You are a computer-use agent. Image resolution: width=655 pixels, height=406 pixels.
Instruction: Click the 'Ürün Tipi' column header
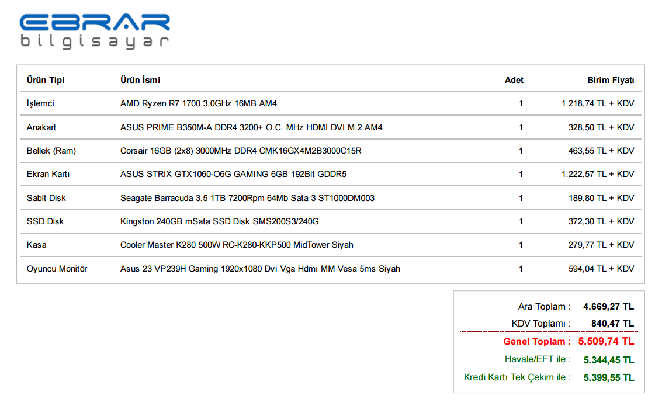(x=46, y=80)
